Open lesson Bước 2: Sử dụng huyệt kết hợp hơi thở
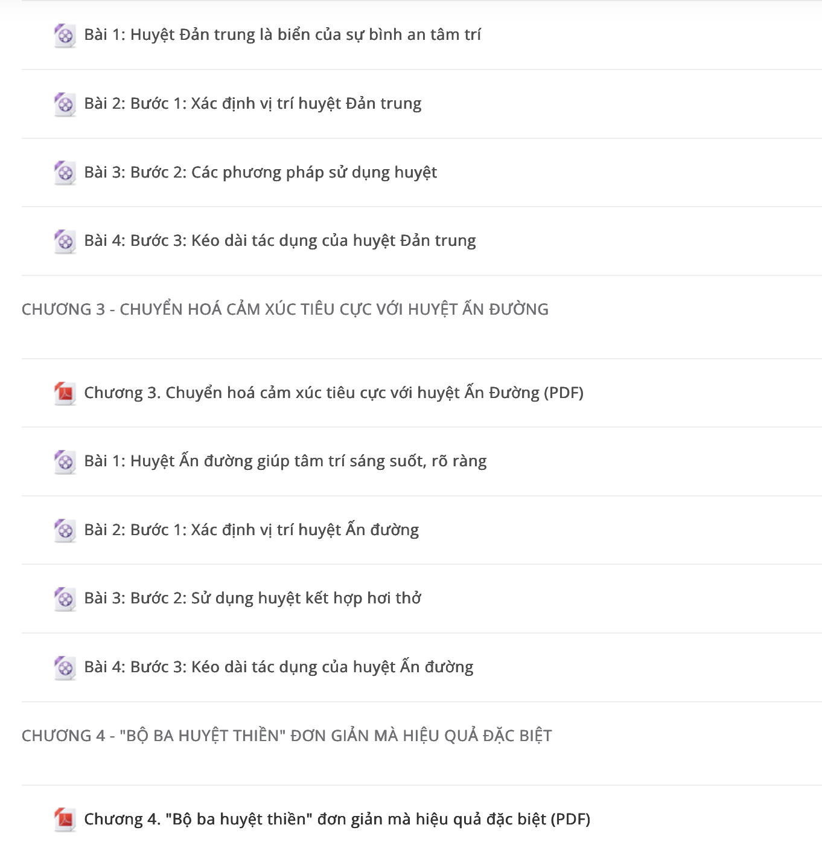This screenshot has height=848, width=822. point(253,599)
